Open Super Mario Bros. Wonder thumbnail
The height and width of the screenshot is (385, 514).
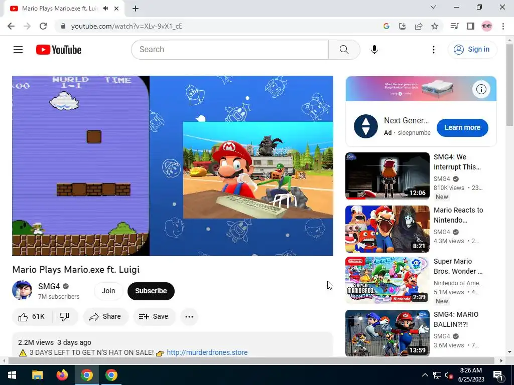pos(387,280)
